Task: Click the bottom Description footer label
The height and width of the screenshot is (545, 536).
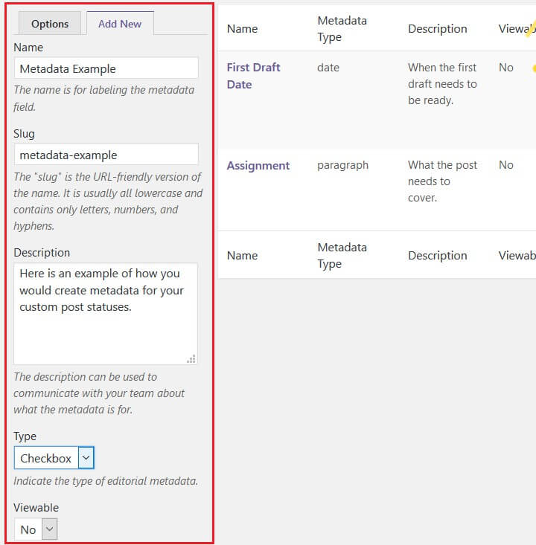Action: coord(437,255)
